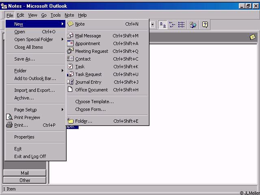Click the Journal Entry book icon
260x195 pixels.
70,82
